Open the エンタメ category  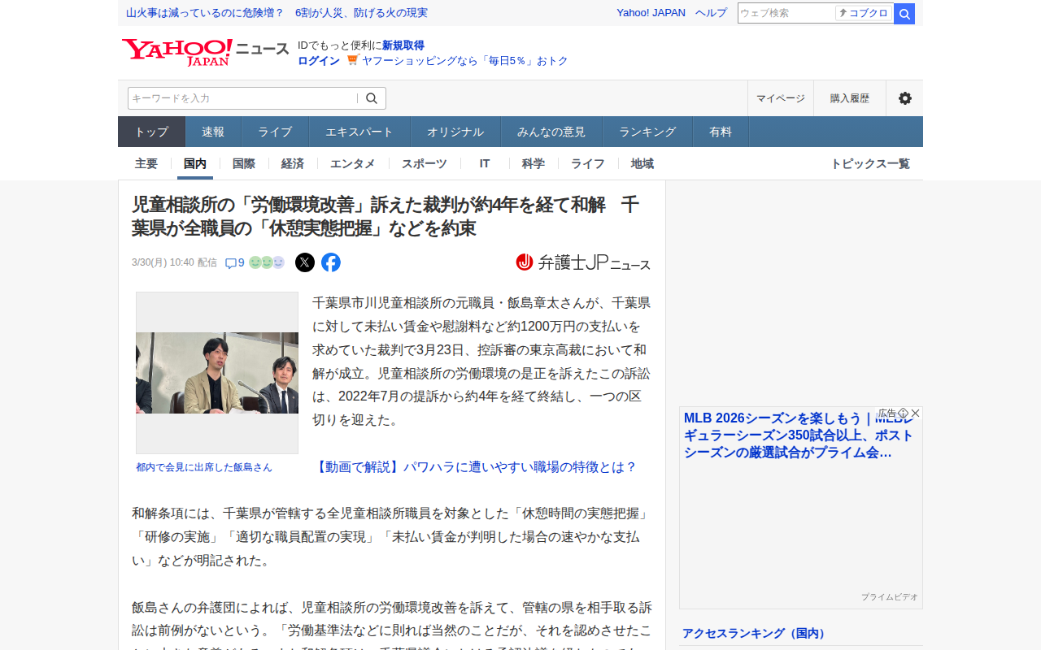click(x=353, y=163)
